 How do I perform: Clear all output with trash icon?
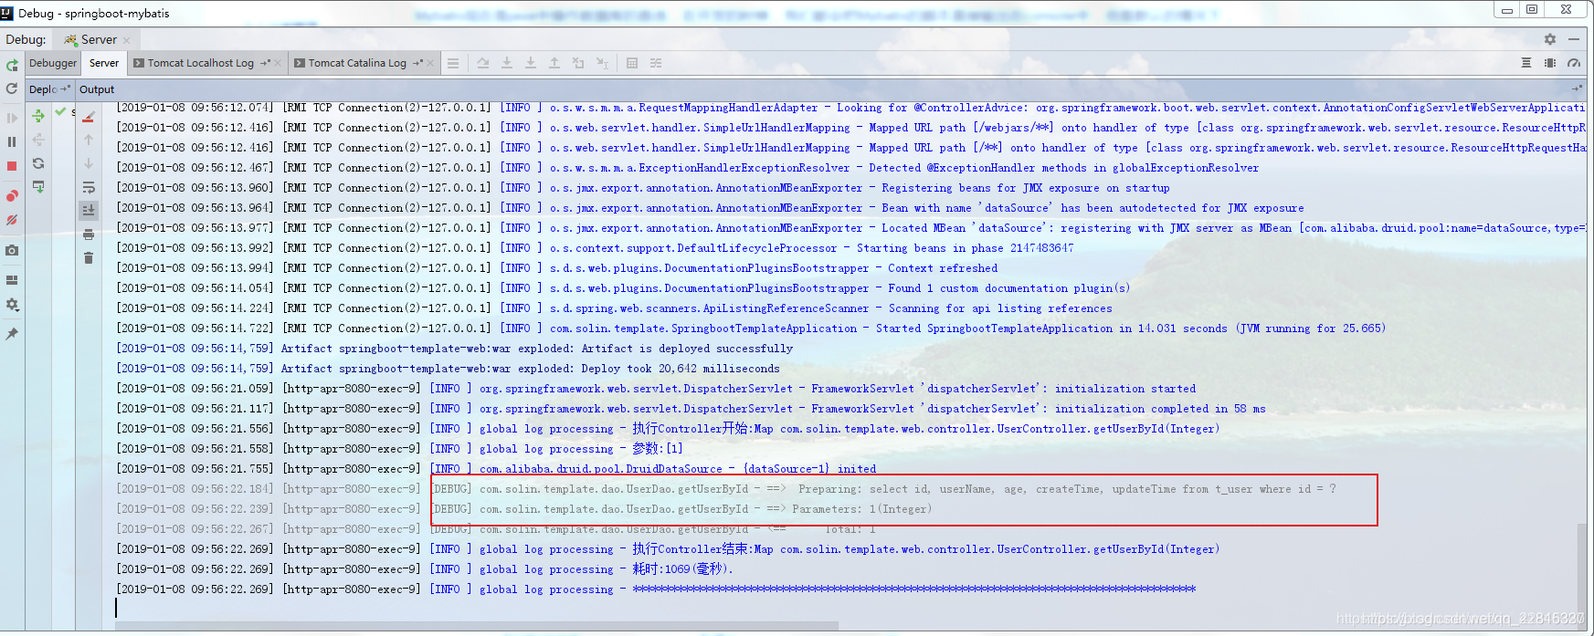pos(89,258)
